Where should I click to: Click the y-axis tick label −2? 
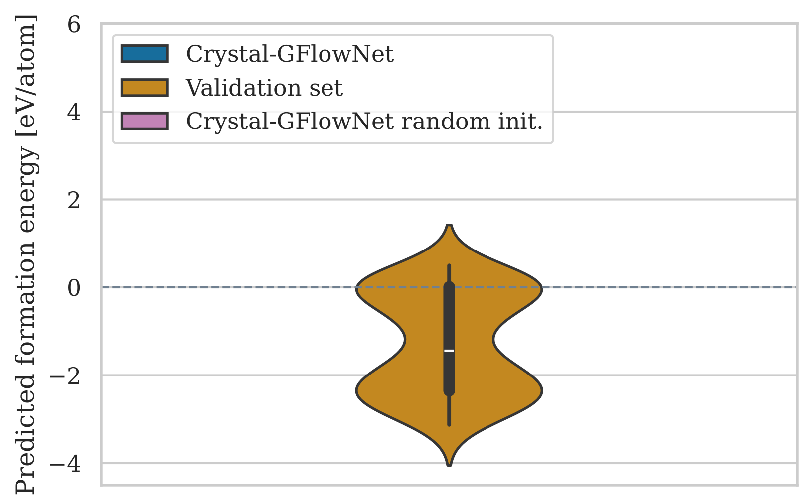pyautogui.click(x=65, y=375)
